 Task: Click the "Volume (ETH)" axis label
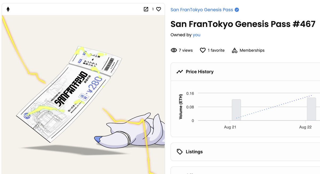(x=181, y=107)
